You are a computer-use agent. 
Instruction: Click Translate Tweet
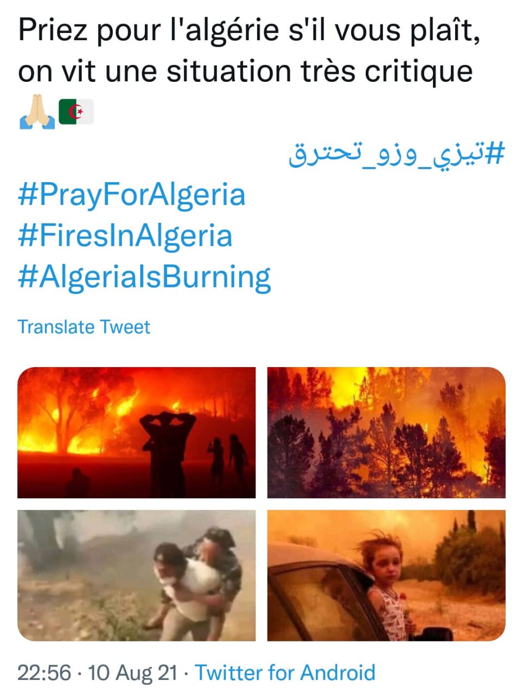click(84, 327)
